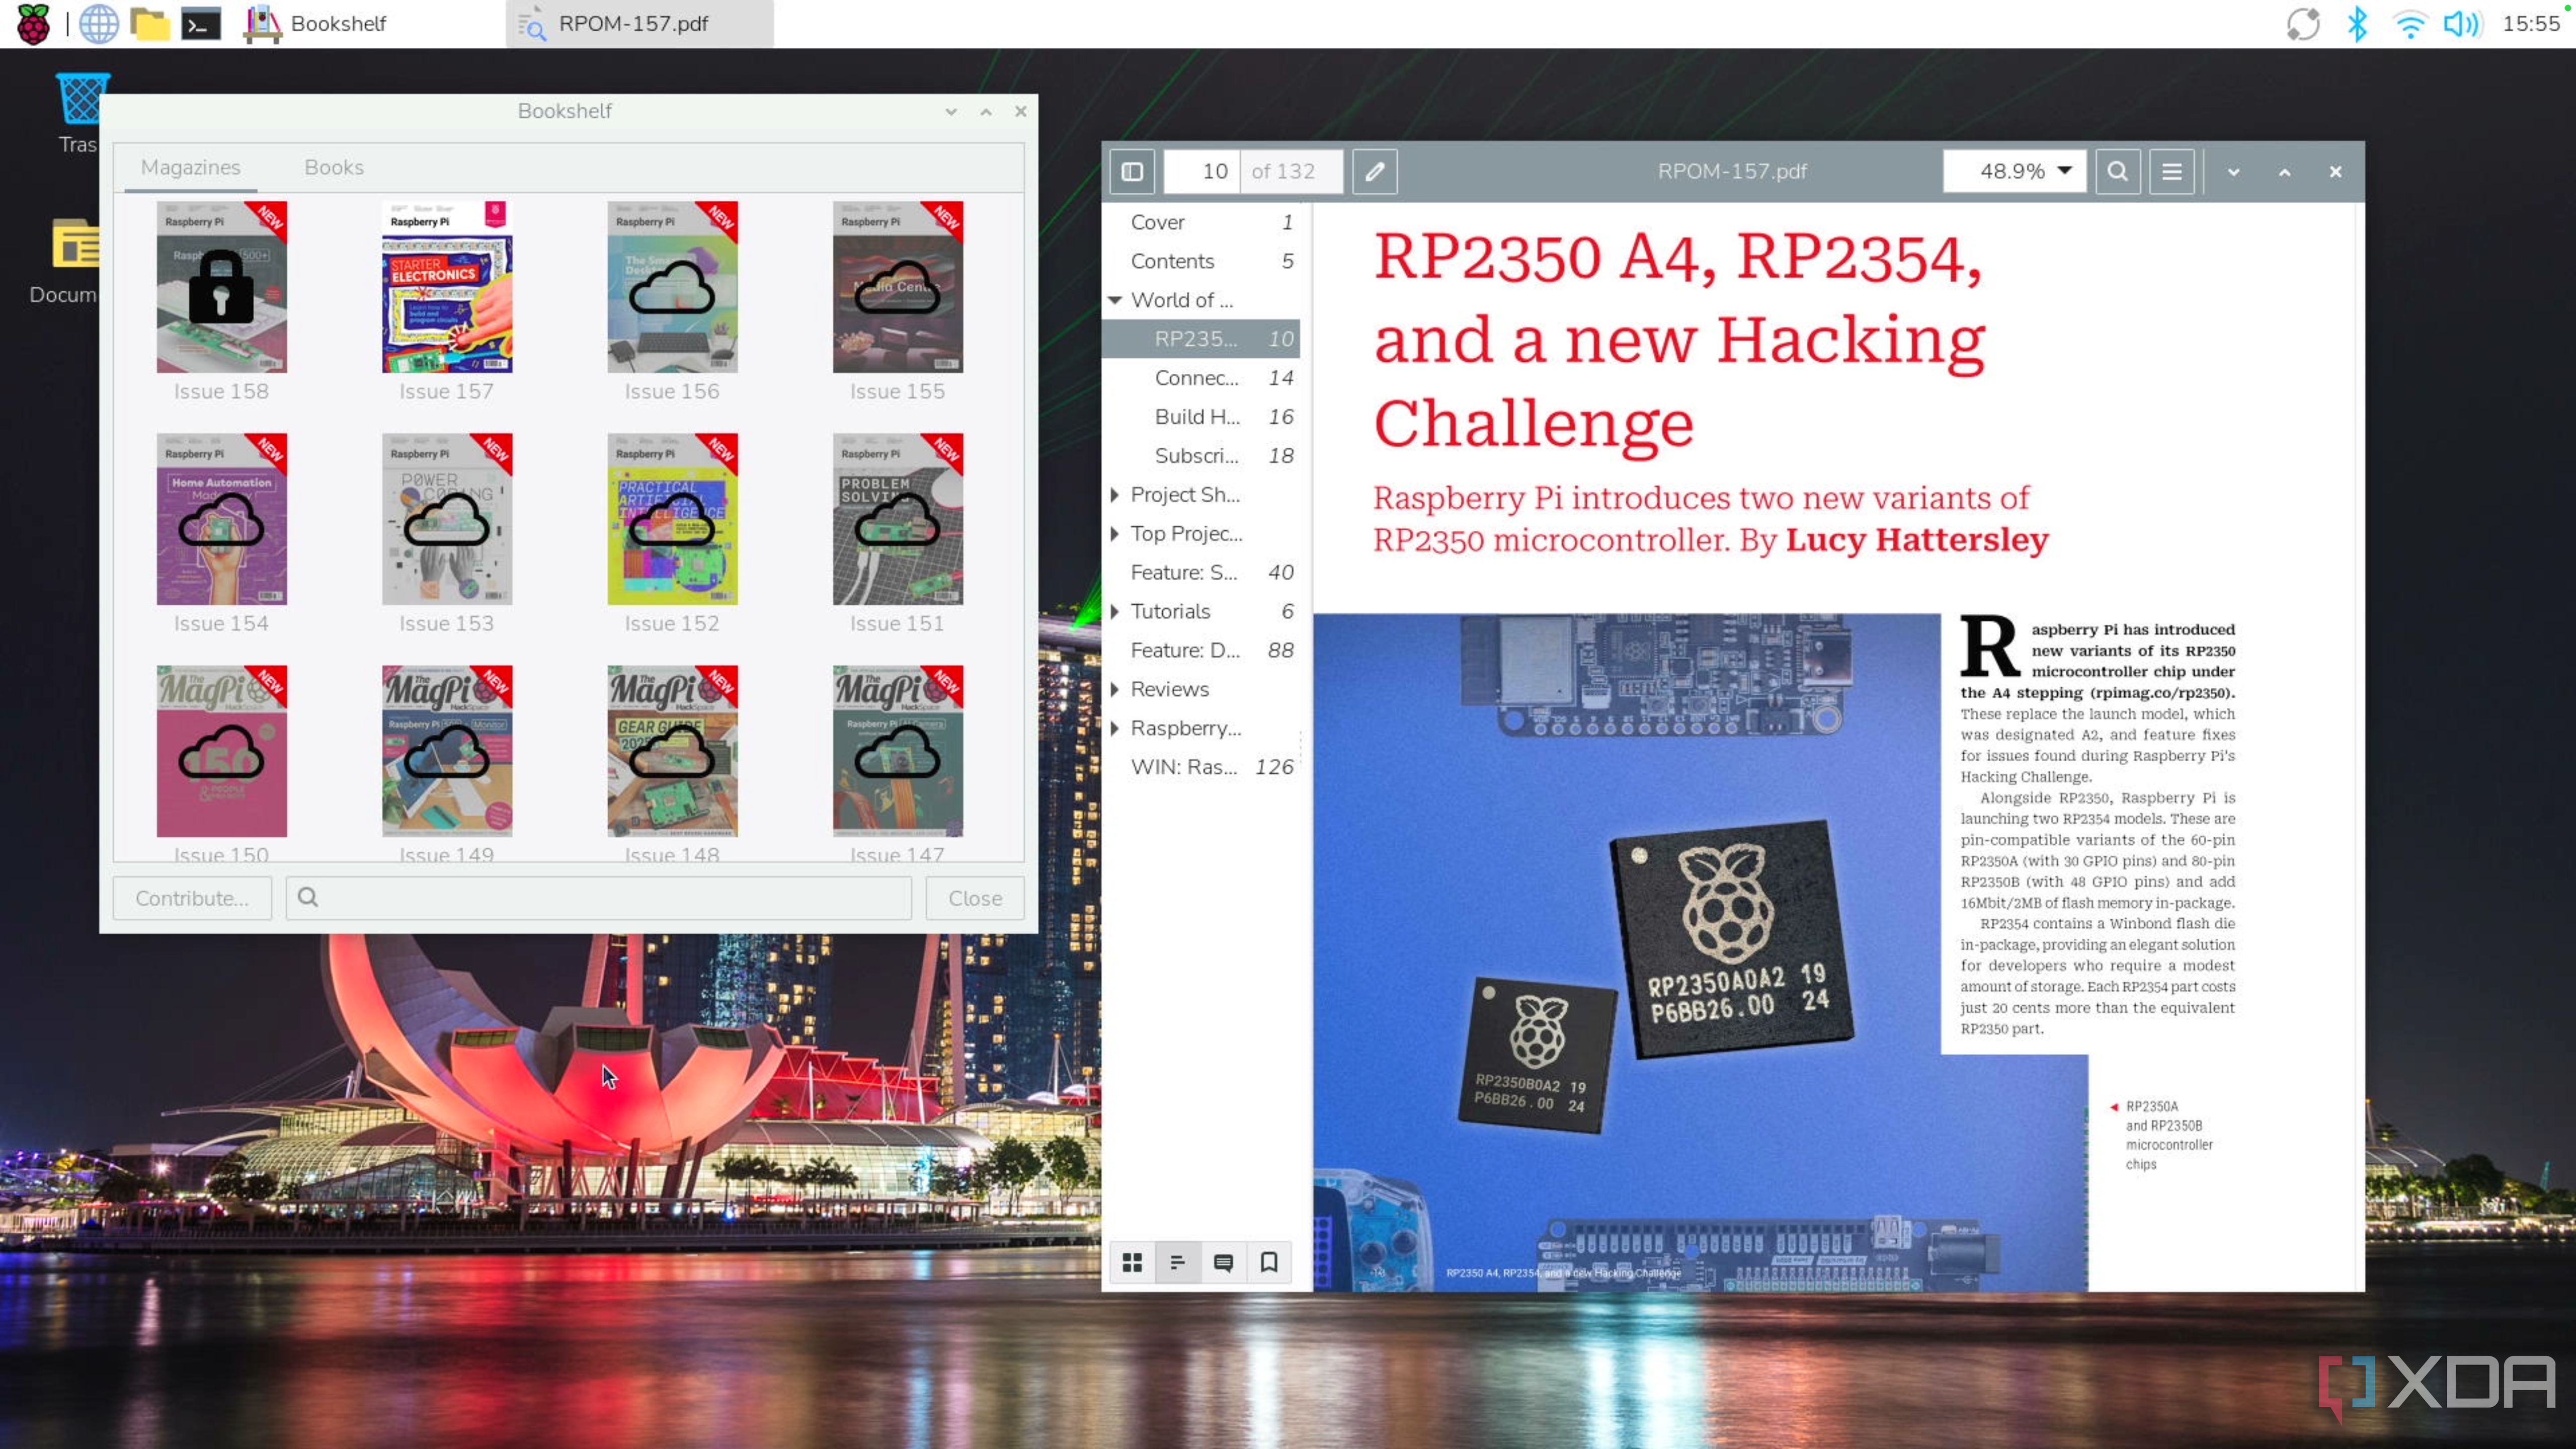Image resolution: width=2576 pixels, height=1449 pixels.
Task: Select the Issue 152 magazine cover
Action: (672, 519)
